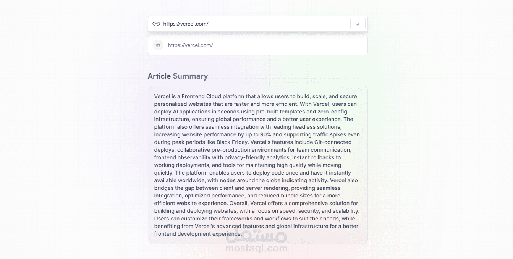The image size is (513, 259).
Task: Click the mostaql.com watermark text
Action: pos(256,248)
